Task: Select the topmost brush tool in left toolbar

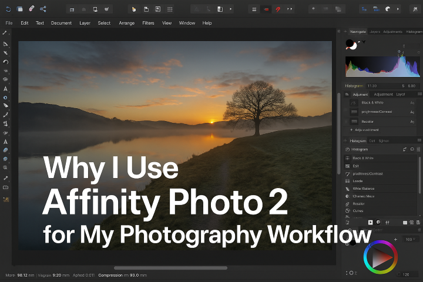Action: tap(5, 33)
